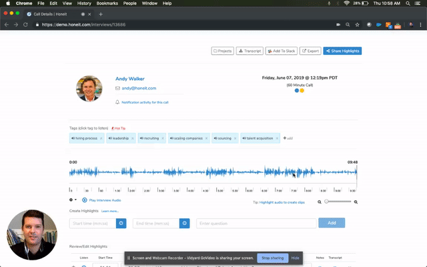Go back in browser history

pos(7,25)
